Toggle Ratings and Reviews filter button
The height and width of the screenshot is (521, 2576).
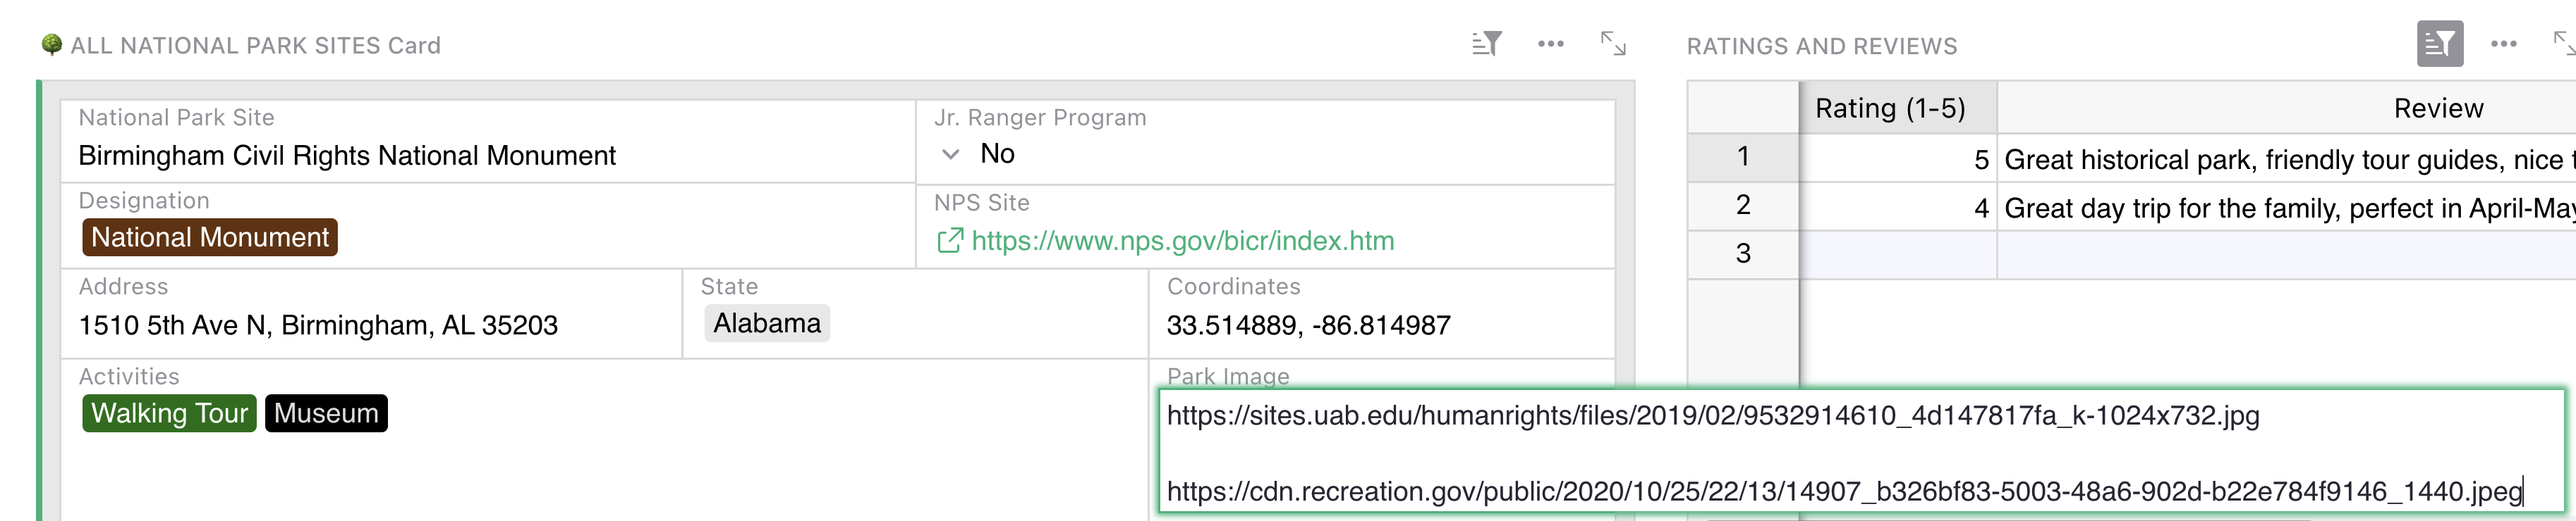pos(2439,44)
